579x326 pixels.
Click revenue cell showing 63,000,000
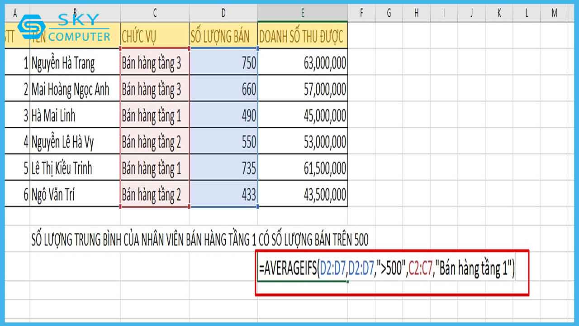303,63
